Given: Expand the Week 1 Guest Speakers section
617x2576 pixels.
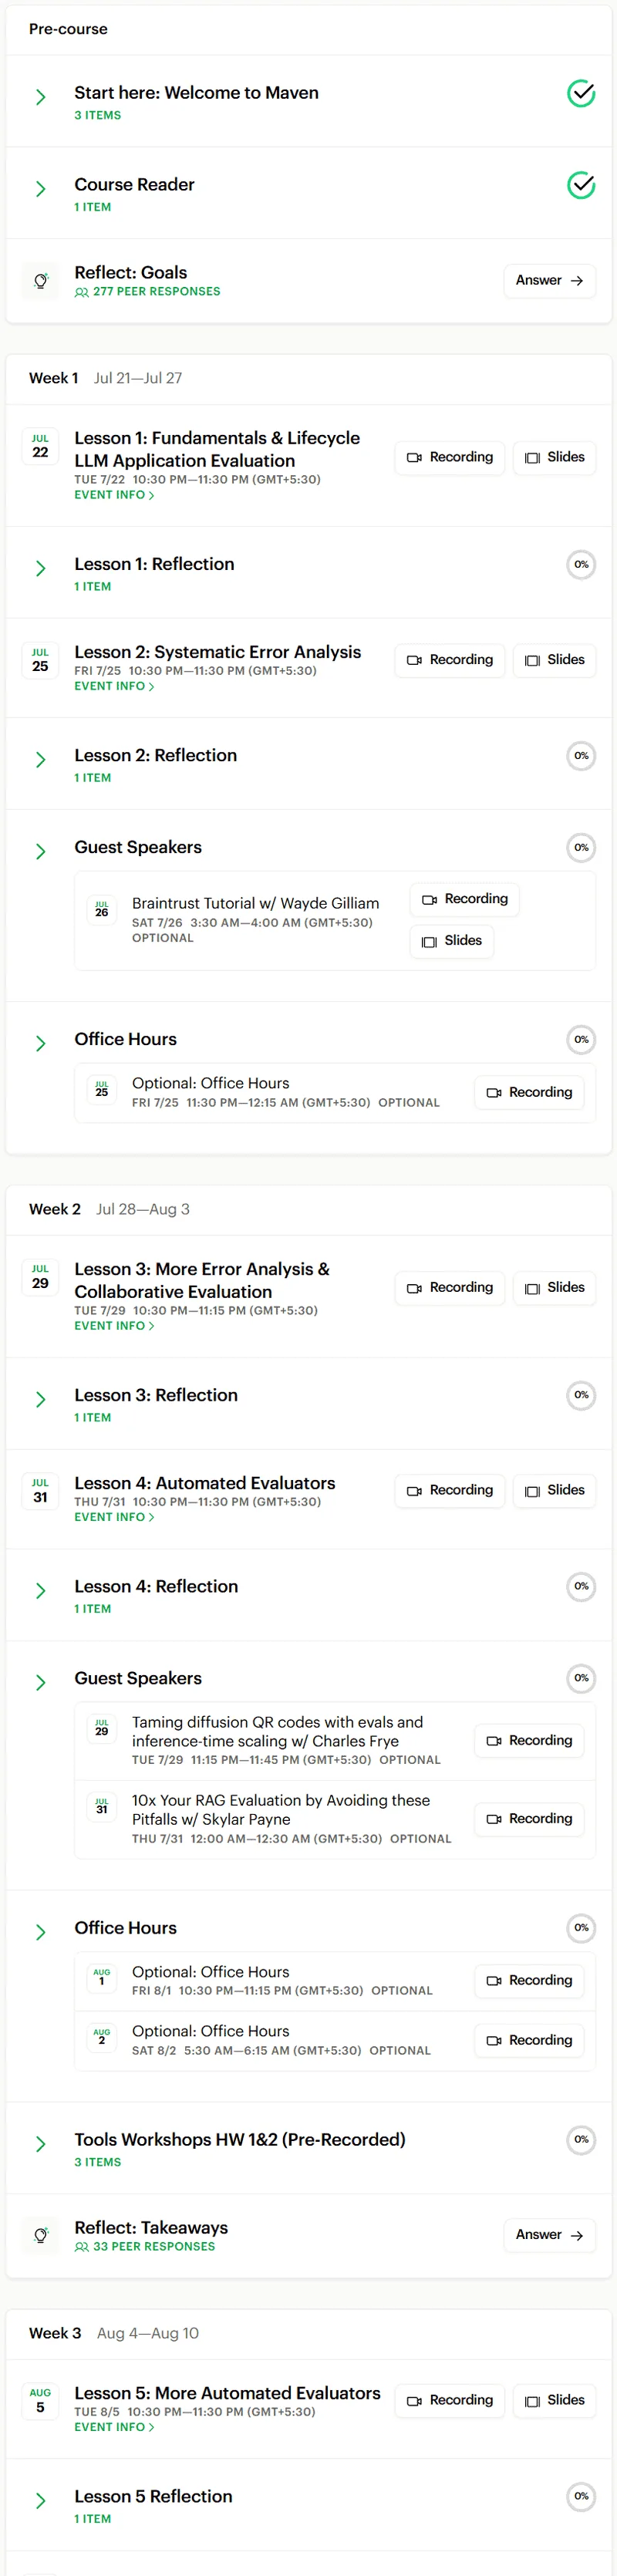Looking at the screenshot, I should point(41,852).
